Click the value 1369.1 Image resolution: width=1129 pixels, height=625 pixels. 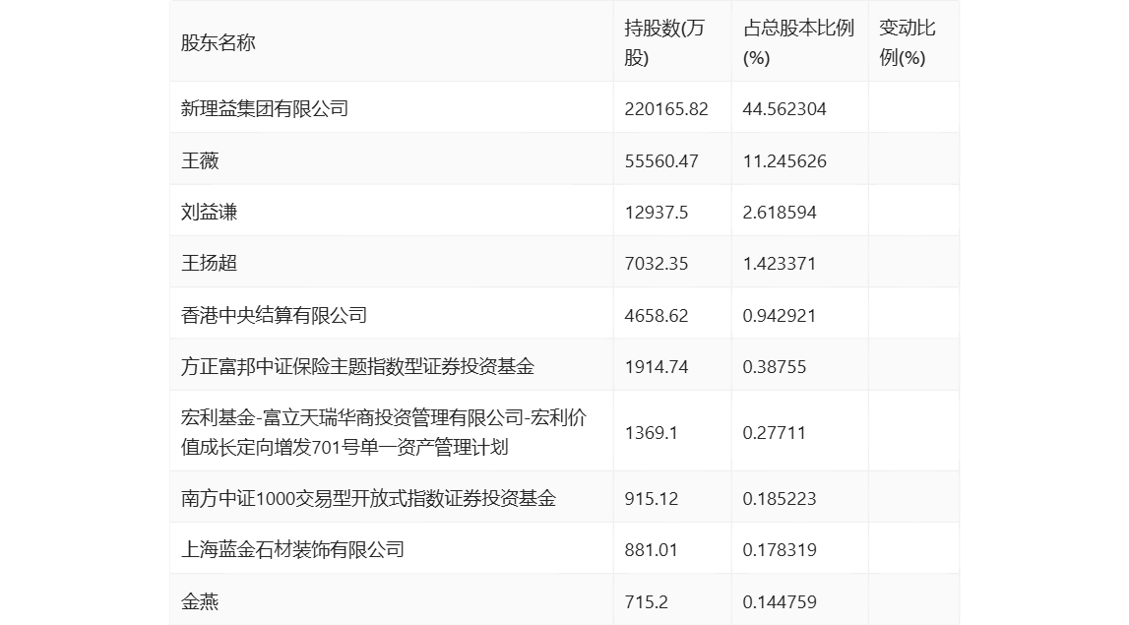(x=651, y=433)
